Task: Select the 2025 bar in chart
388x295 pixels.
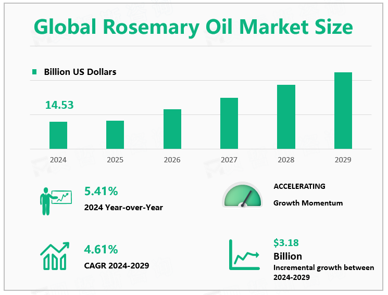Action: tap(115, 135)
